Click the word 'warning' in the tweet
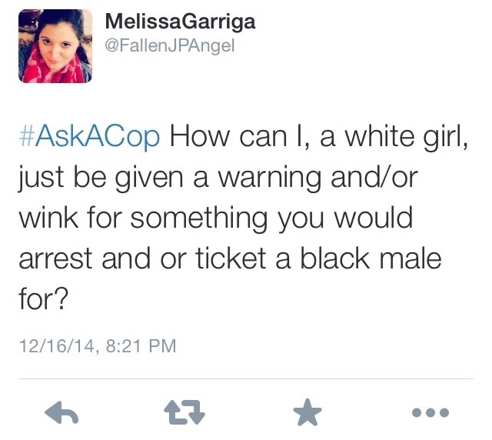Screen dimensions: 492x440 [x=270, y=178]
